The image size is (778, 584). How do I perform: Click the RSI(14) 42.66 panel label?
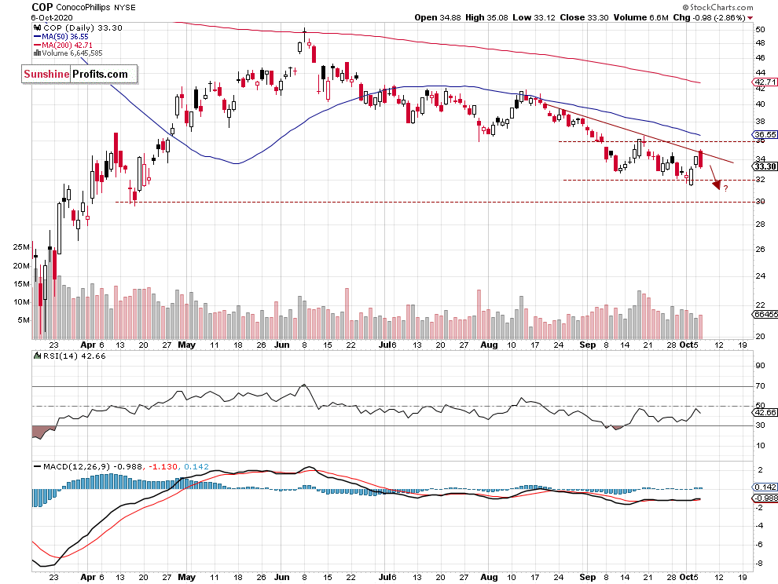click(x=75, y=356)
